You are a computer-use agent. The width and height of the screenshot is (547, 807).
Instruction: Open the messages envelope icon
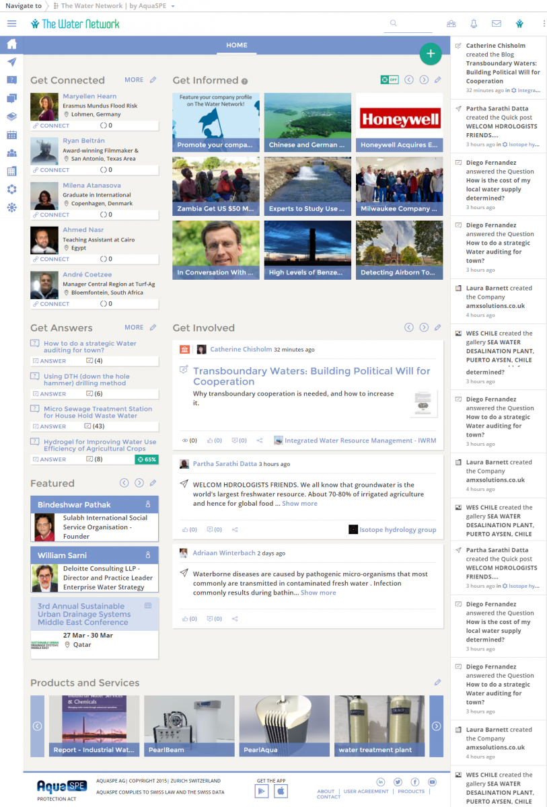pyautogui.click(x=497, y=24)
